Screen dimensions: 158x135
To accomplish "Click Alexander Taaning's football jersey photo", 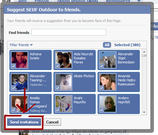I will (20, 82).
